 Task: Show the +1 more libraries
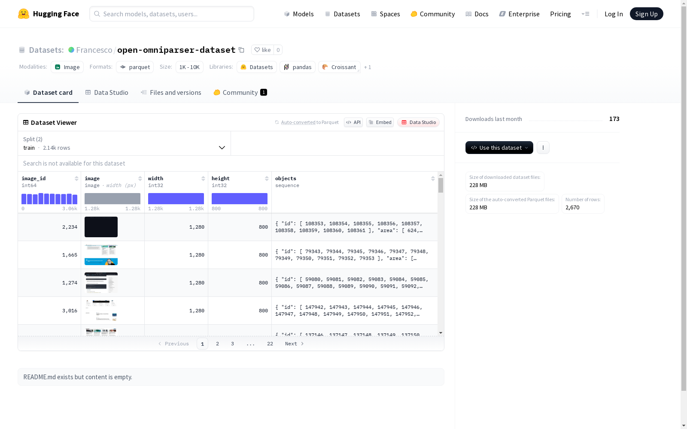pyautogui.click(x=368, y=67)
